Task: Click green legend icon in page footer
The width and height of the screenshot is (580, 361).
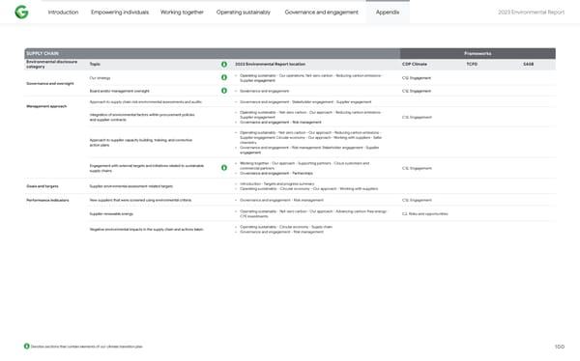Action: point(27,347)
